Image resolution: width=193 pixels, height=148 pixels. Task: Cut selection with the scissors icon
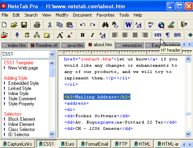tap(50, 25)
